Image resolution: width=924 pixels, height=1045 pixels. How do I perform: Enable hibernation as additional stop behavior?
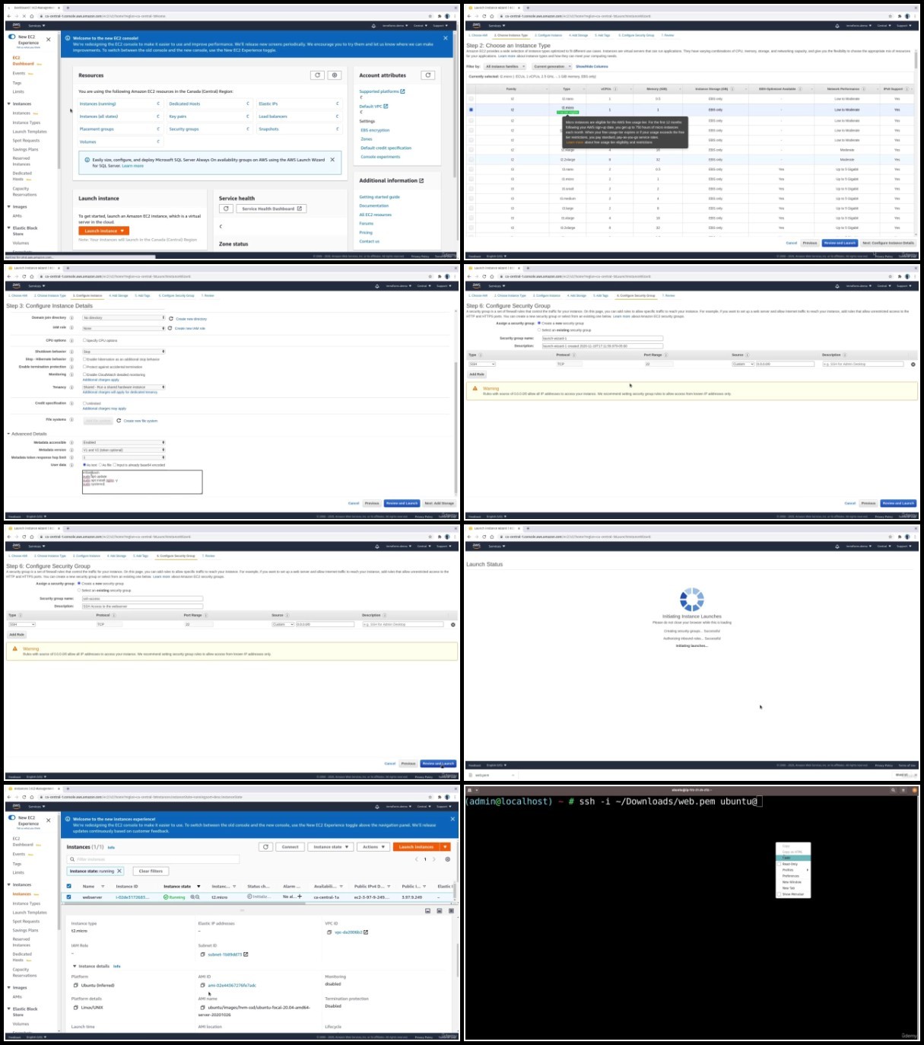(84, 359)
